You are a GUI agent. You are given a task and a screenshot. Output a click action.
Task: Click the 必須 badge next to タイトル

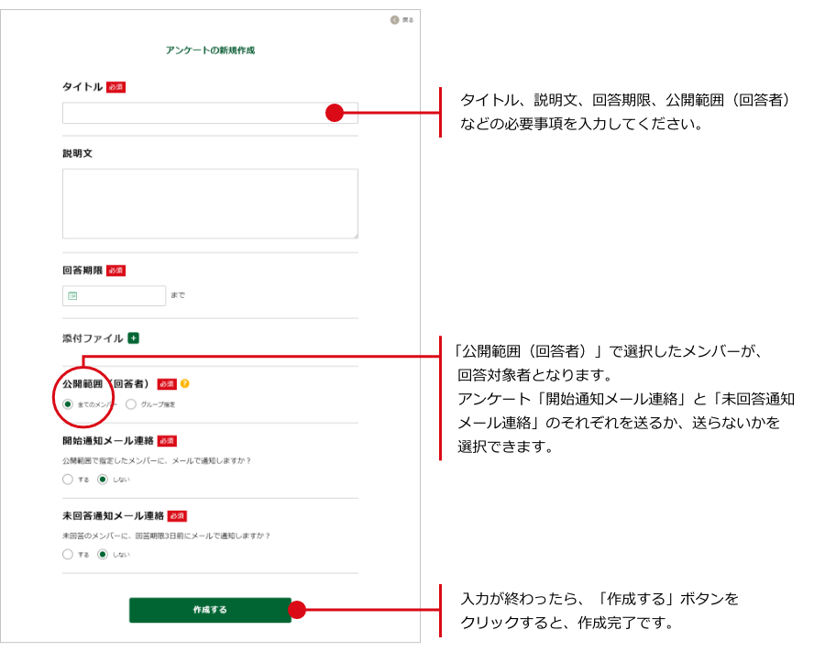(115, 87)
